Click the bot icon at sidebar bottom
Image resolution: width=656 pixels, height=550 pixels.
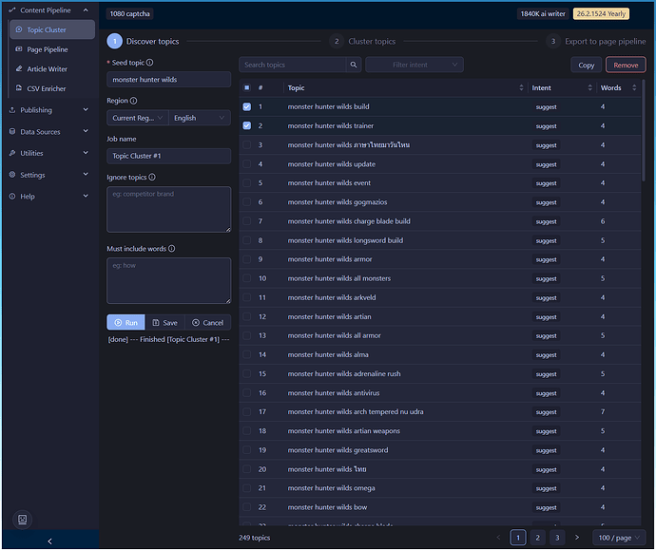click(x=24, y=519)
